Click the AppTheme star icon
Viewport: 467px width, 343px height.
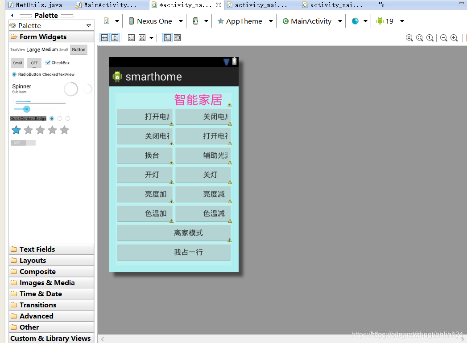point(221,21)
